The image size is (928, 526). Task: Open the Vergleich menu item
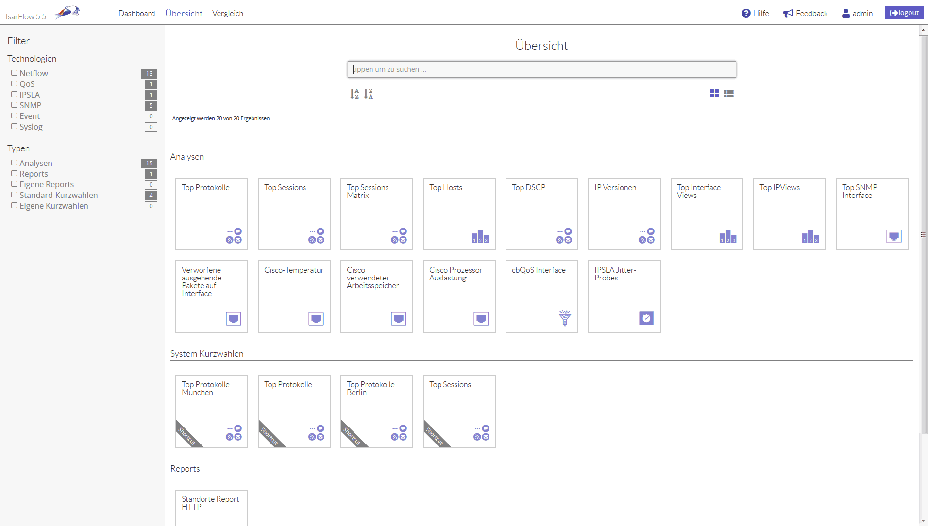(228, 13)
